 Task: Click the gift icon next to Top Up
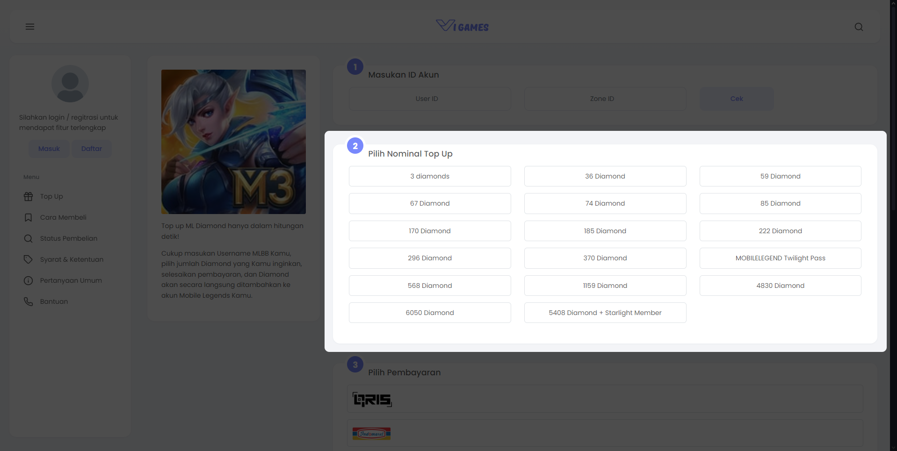tap(29, 196)
